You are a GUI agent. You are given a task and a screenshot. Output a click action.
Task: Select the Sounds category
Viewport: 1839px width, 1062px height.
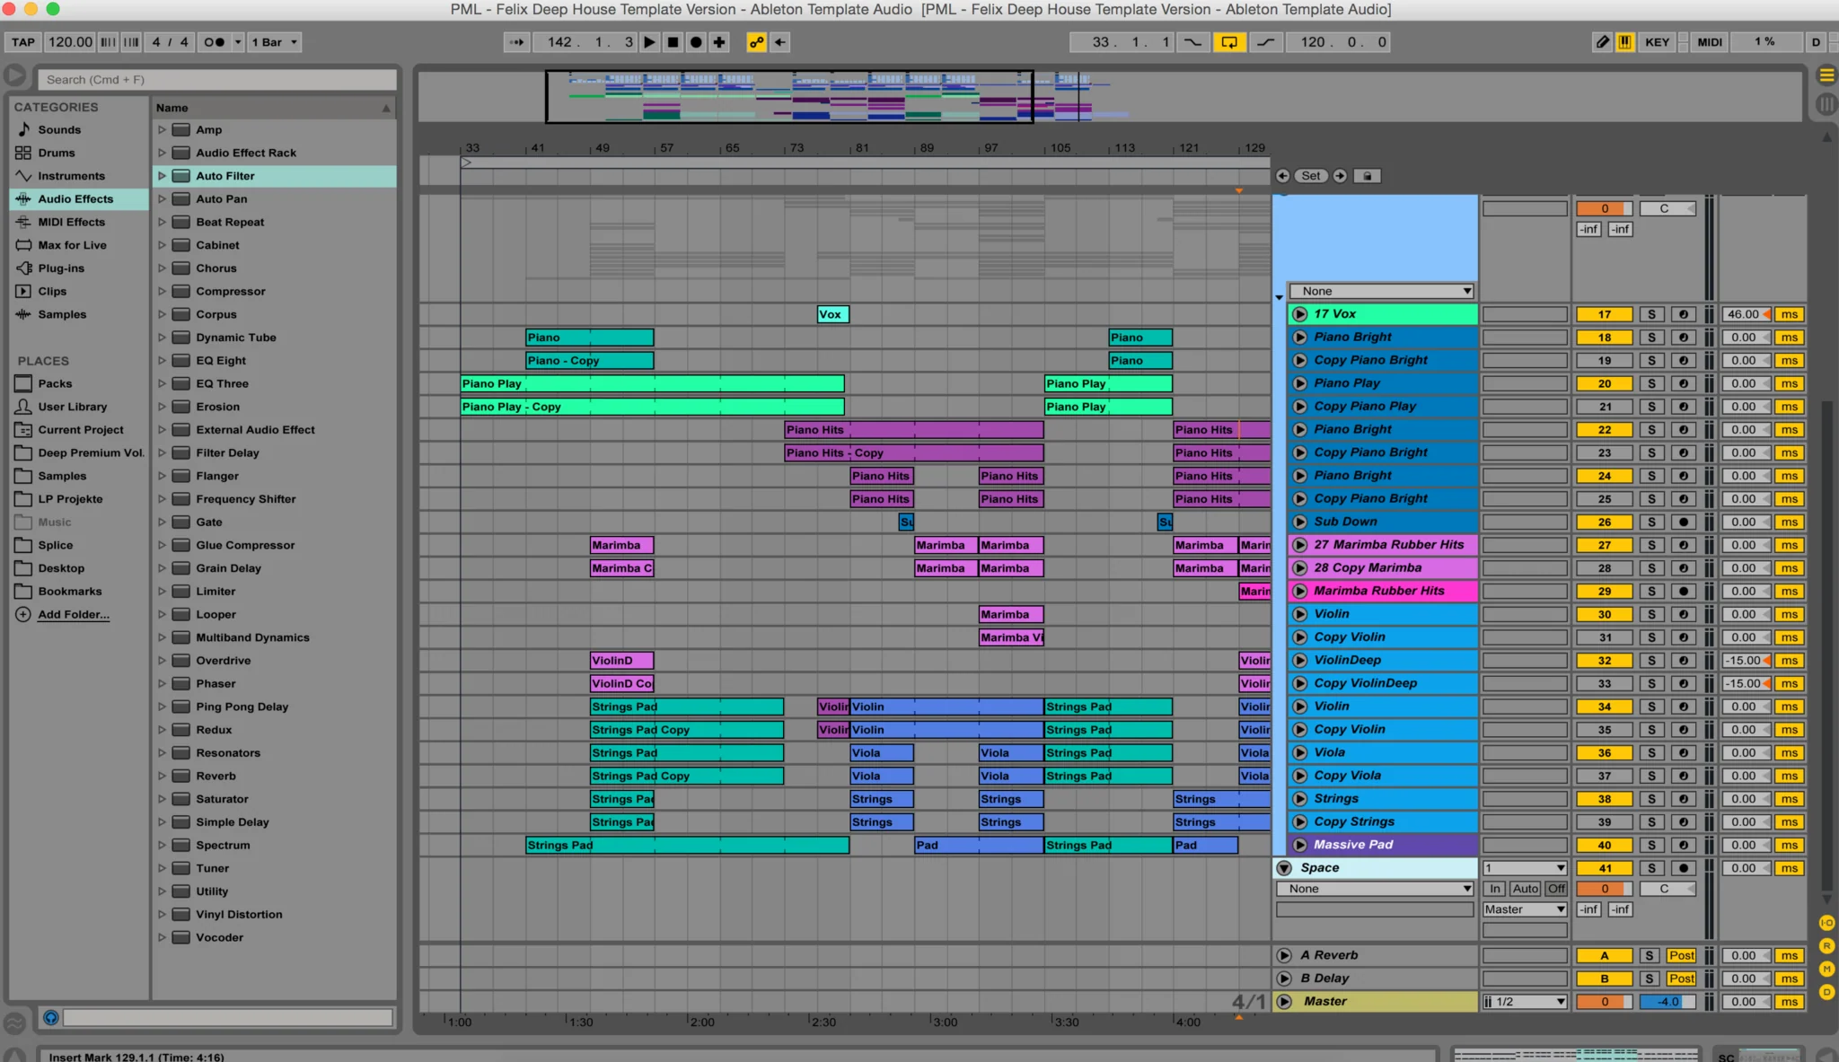pos(59,130)
